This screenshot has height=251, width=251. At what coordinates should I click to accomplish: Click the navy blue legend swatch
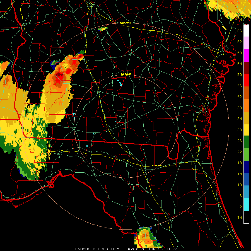246,167
